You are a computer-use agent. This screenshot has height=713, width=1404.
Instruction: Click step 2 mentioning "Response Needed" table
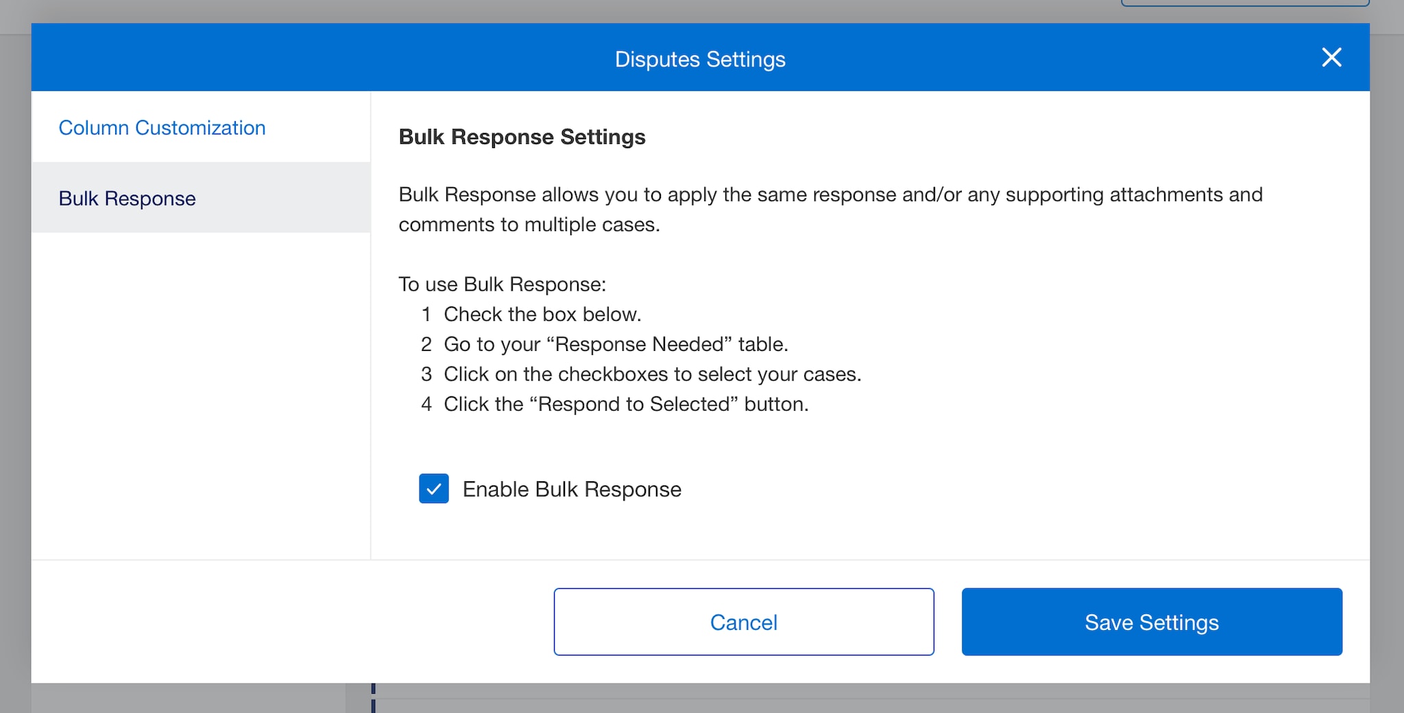click(616, 344)
